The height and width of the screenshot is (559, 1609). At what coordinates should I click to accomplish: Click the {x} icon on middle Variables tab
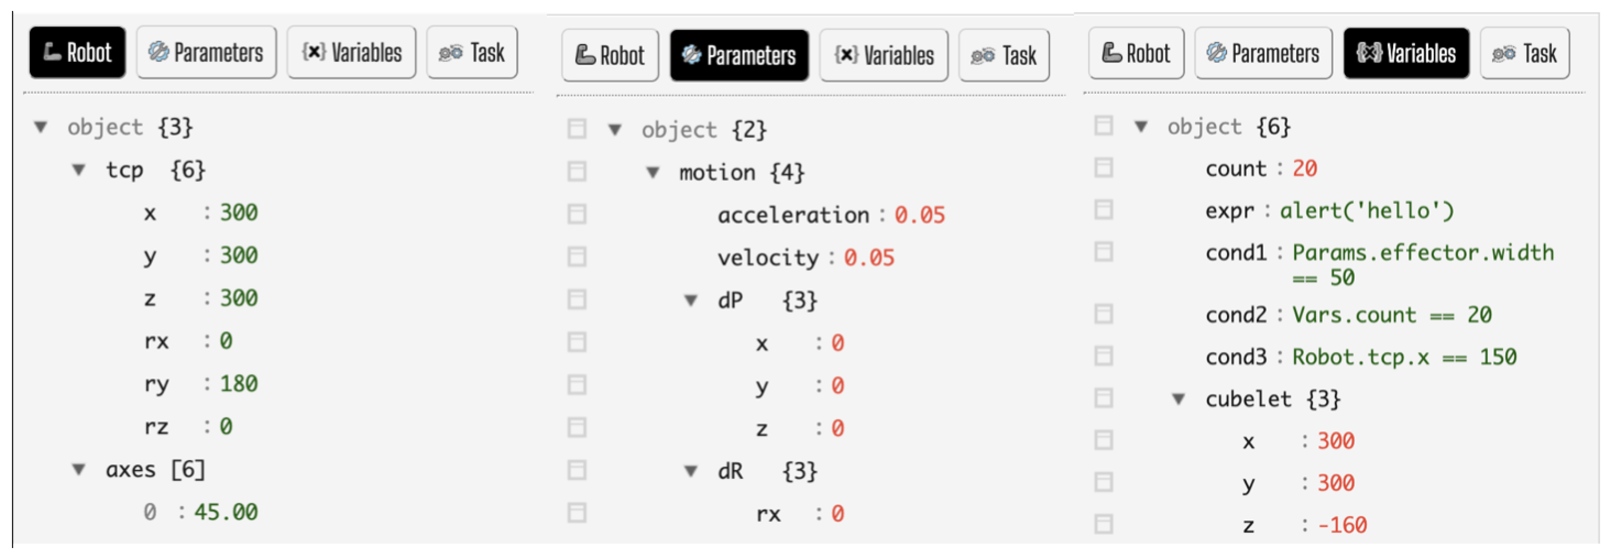(x=846, y=56)
